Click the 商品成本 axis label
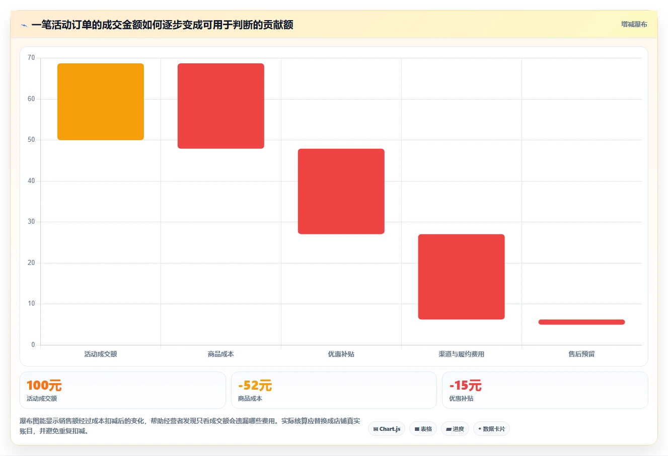The height and width of the screenshot is (456, 668). coord(221,354)
